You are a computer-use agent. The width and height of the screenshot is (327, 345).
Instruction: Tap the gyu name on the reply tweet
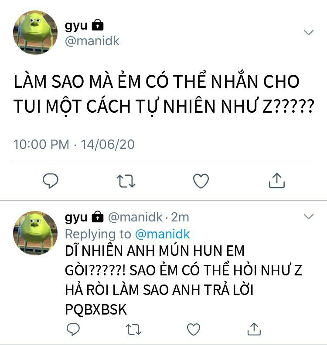76,218
